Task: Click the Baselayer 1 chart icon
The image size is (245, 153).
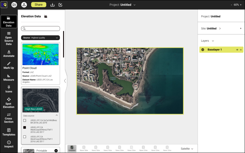Action: coord(241,50)
